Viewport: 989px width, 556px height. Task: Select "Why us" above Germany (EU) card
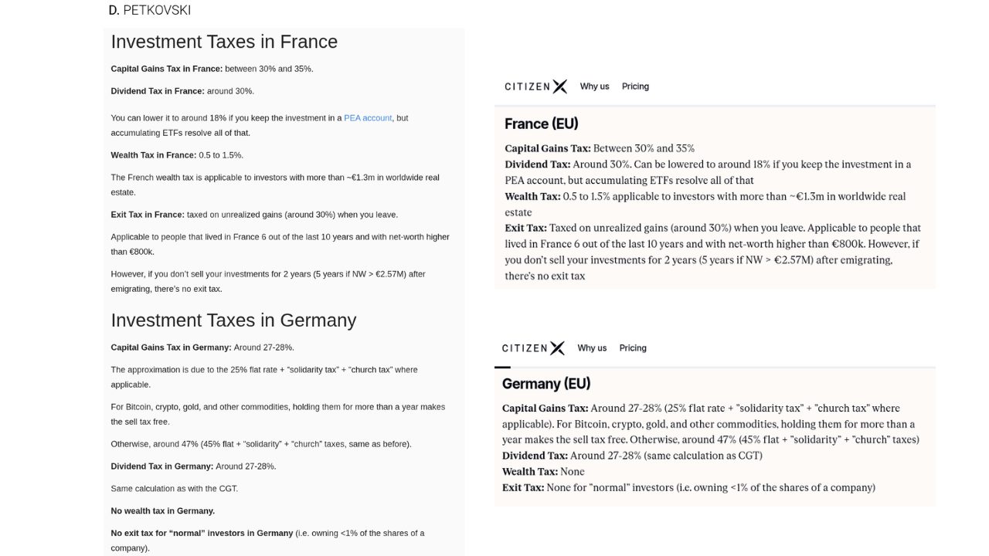[x=592, y=348]
